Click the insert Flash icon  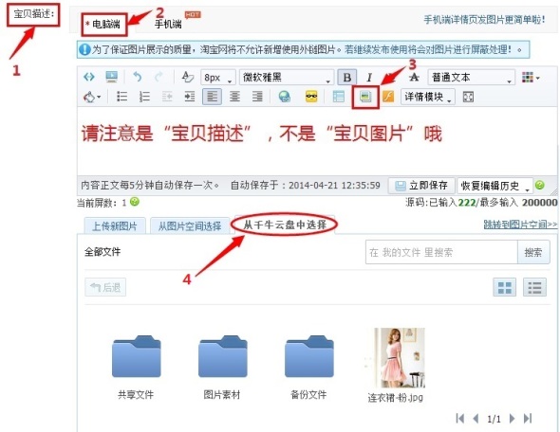(388, 97)
